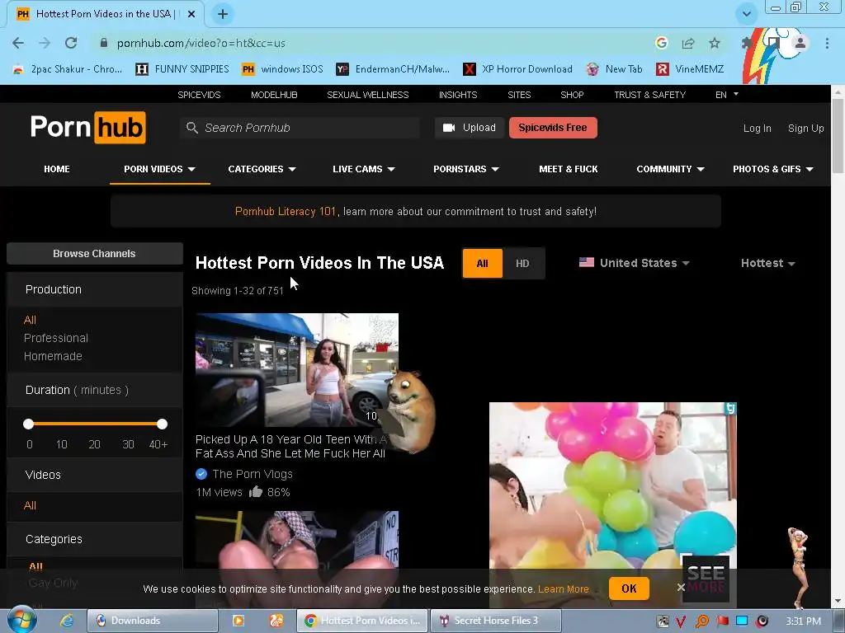Go back with the browser back arrow

(x=18, y=43)
